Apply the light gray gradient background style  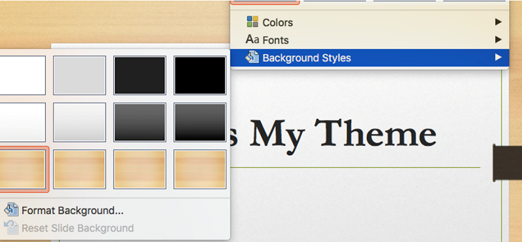80,122
